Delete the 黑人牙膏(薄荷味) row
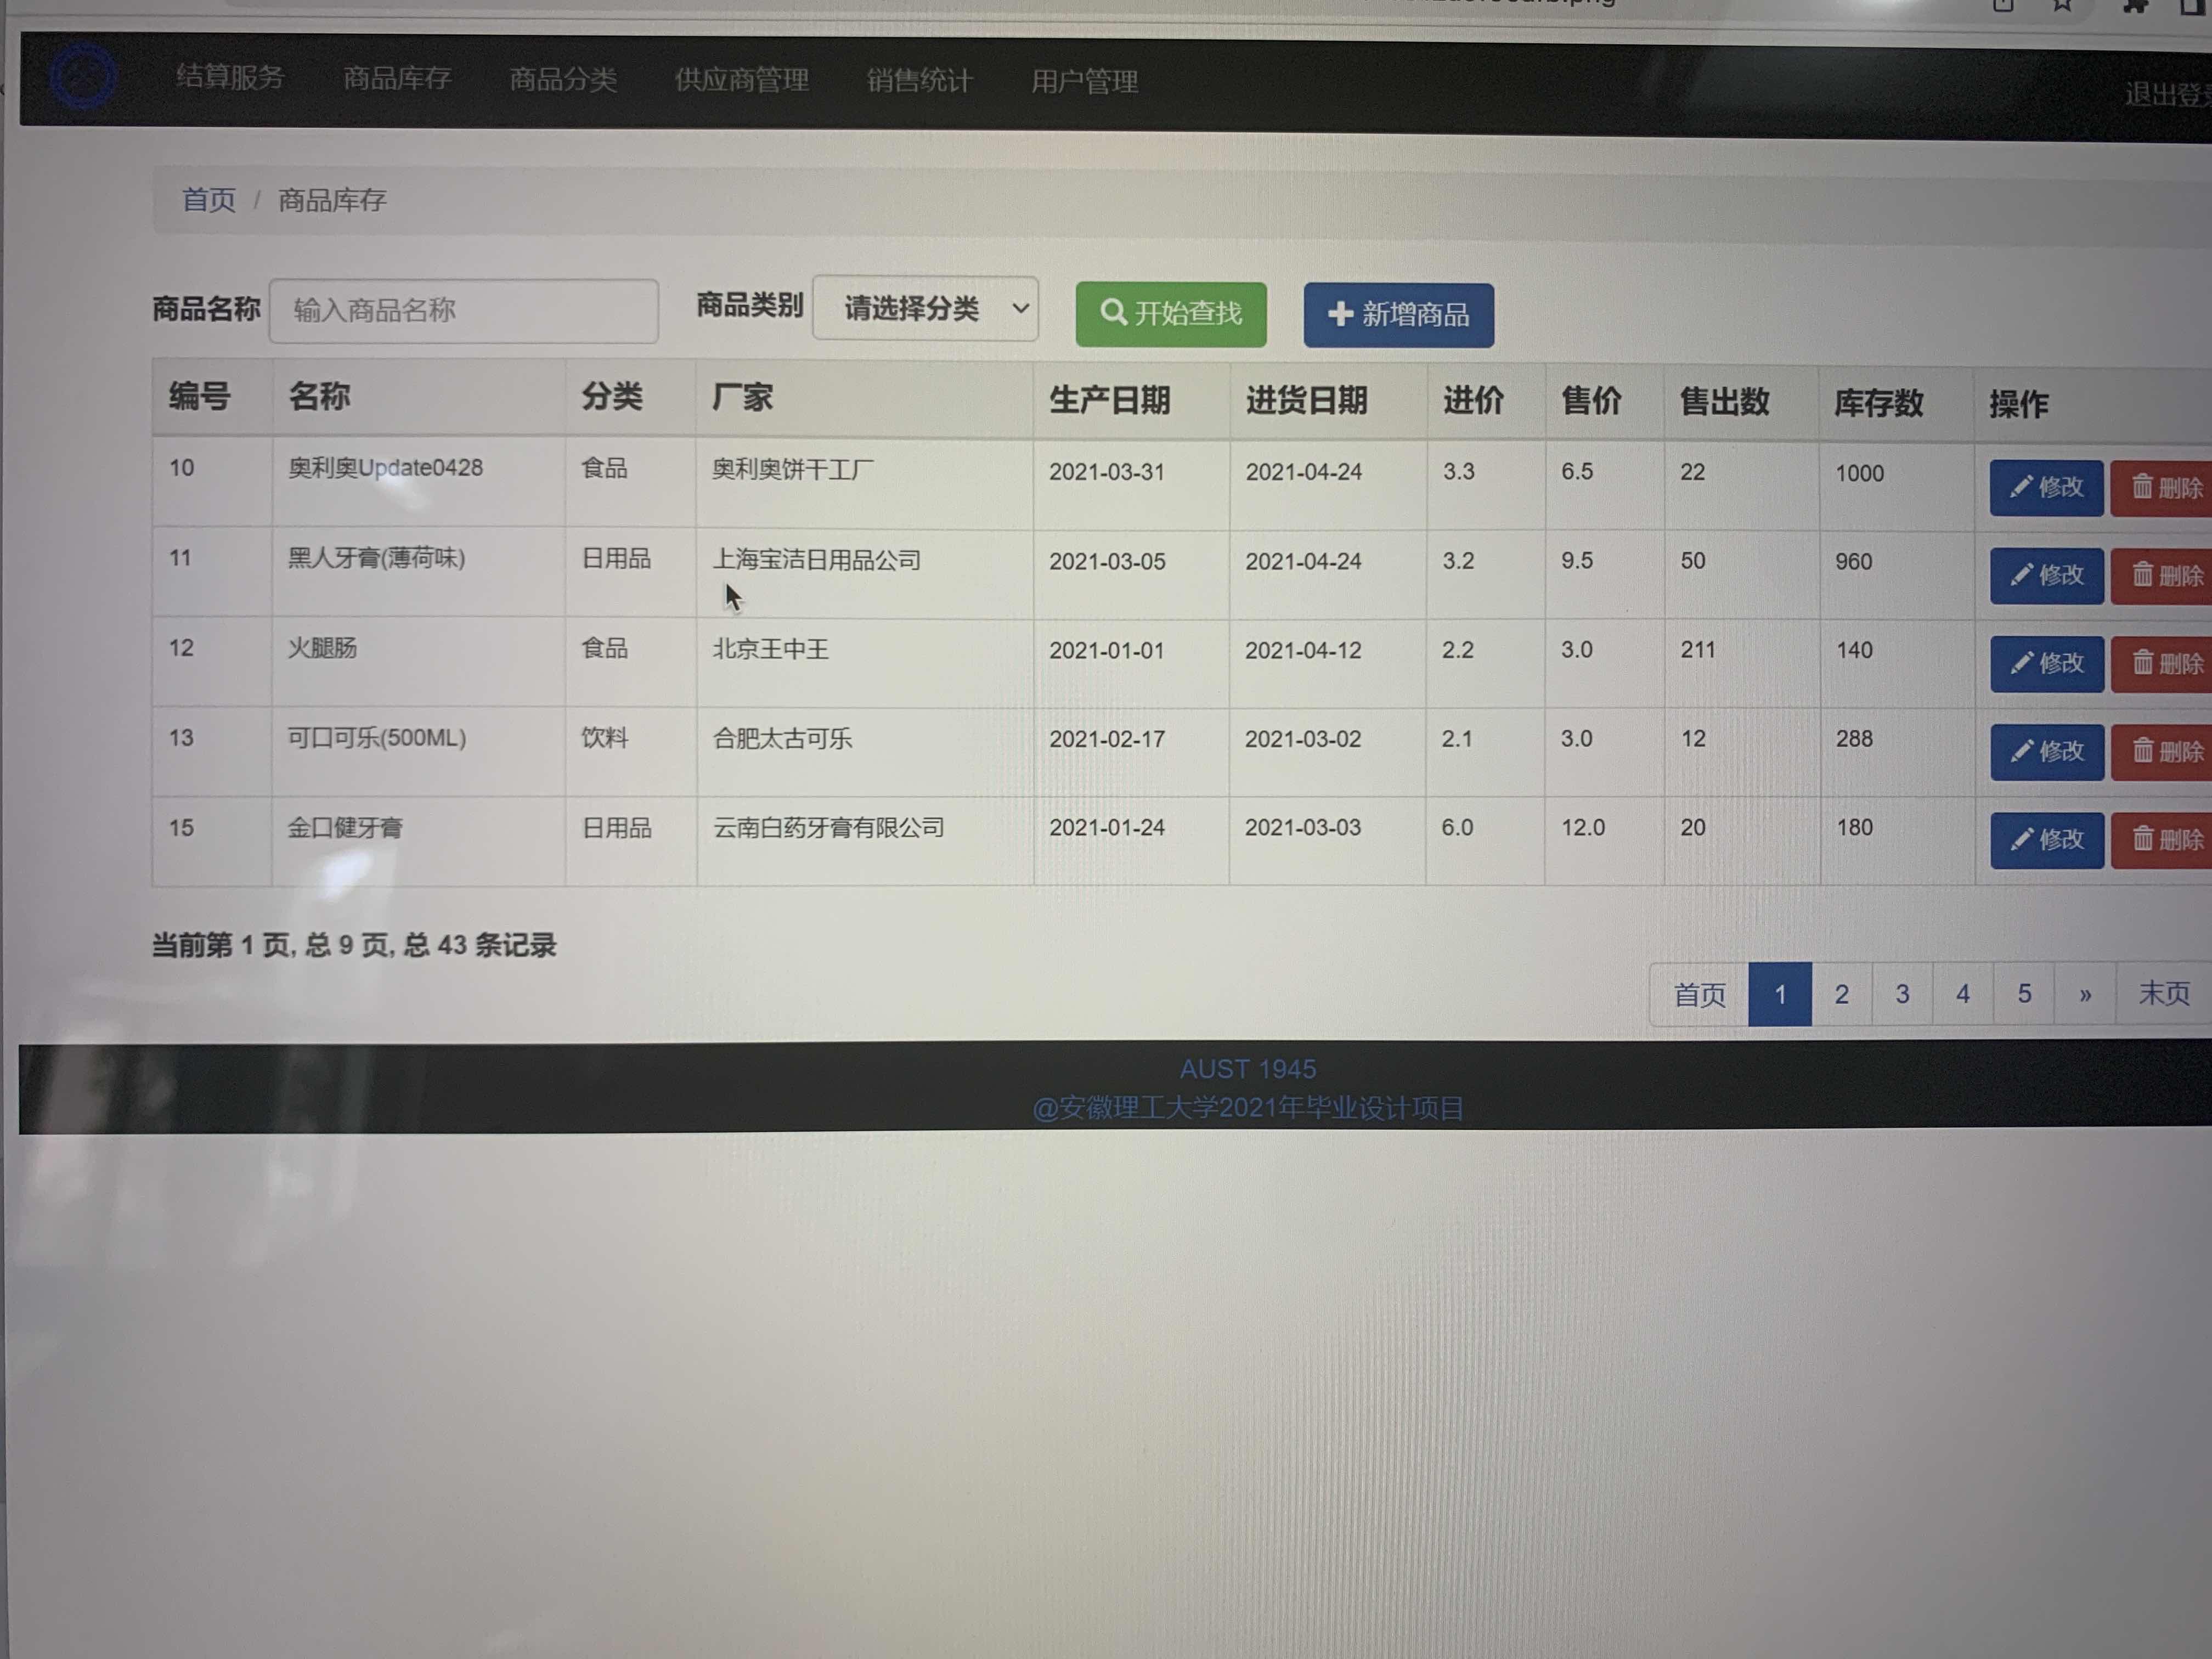This screenshot has width=2212, height=1659. [x=2162, y=577]
